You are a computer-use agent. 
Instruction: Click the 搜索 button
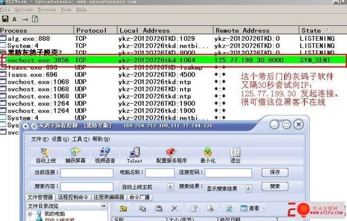pos(275,186)
